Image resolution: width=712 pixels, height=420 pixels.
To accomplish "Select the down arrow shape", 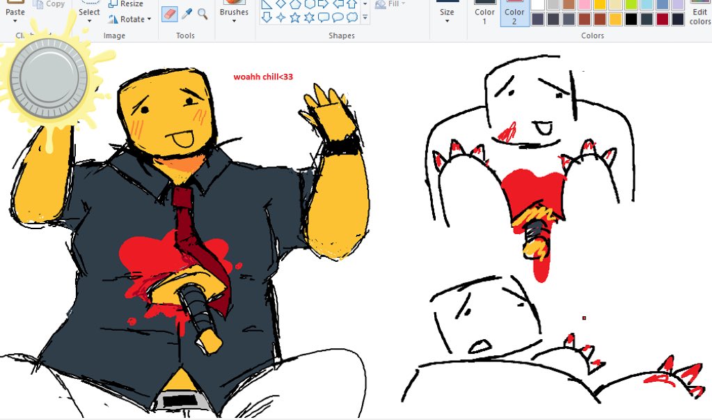I will coord(267,17).
